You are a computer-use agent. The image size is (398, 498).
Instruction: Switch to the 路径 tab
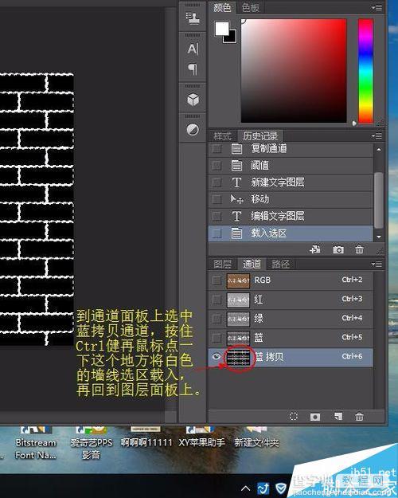coord(280,265)
